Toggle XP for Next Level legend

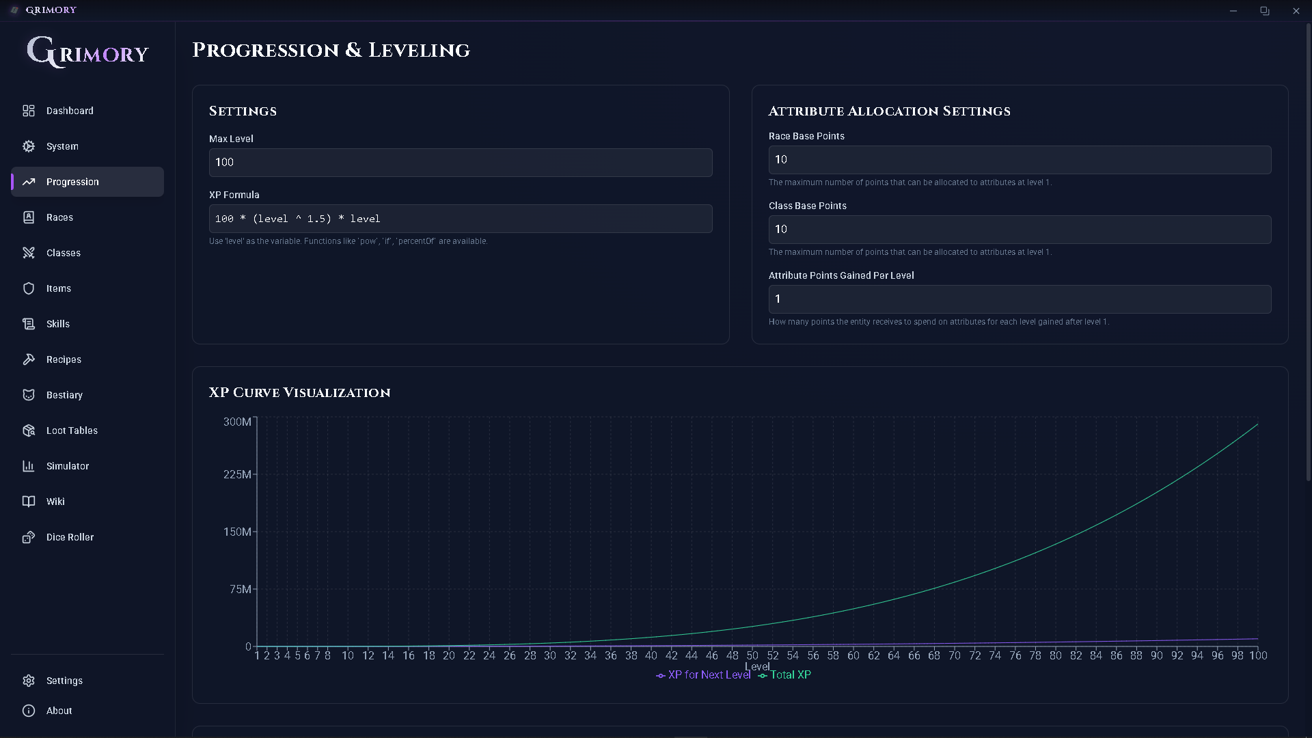(704, 675)
